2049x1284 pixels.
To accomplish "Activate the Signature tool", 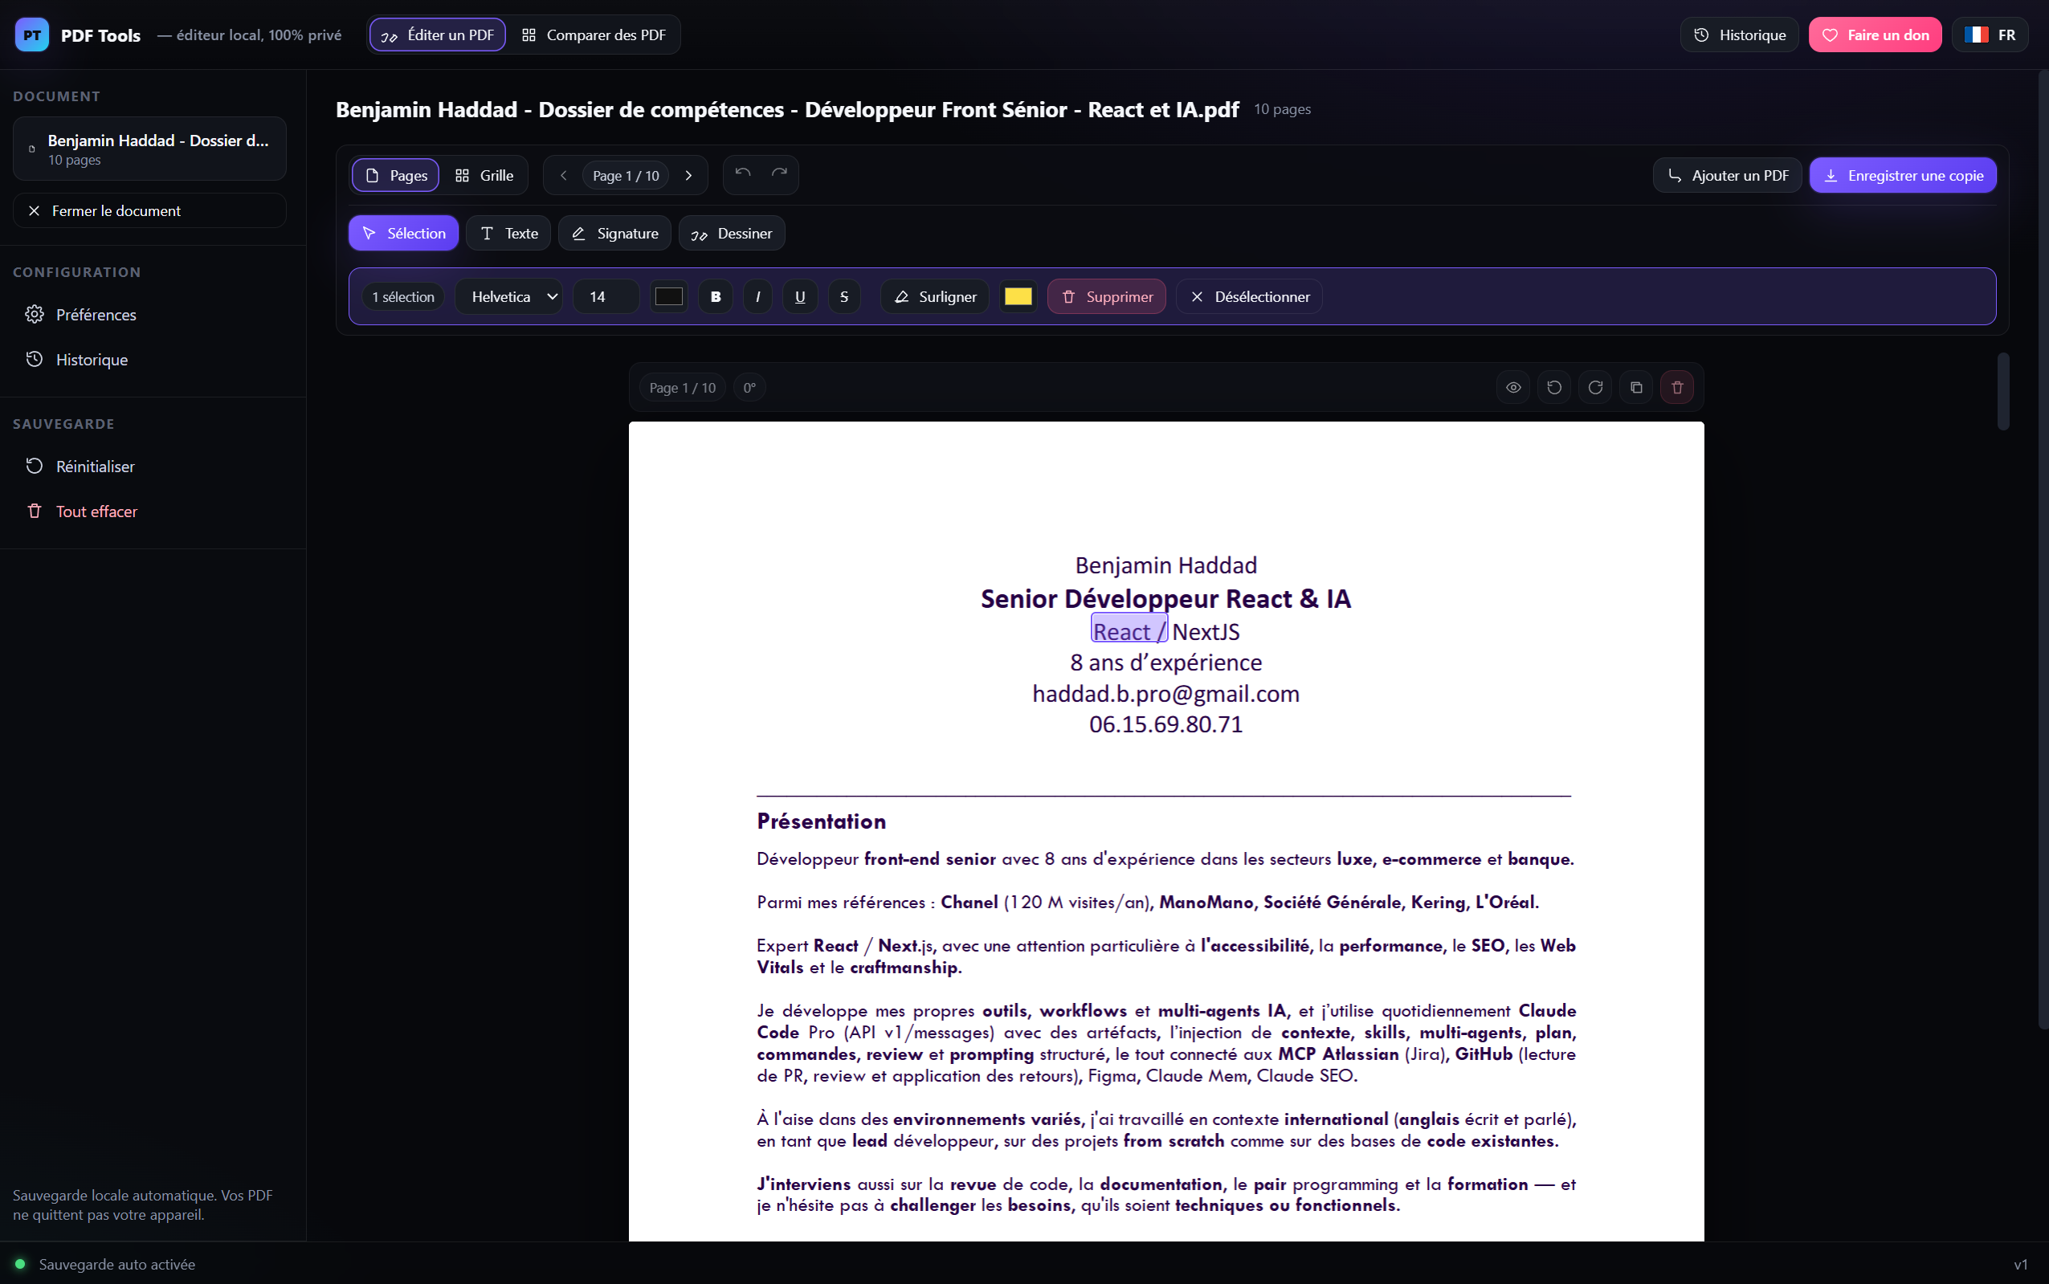I will (x=614, y=234).
